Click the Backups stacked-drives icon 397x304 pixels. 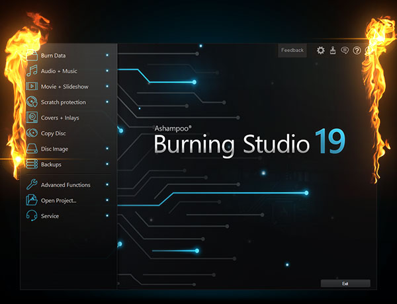point(32,164)
